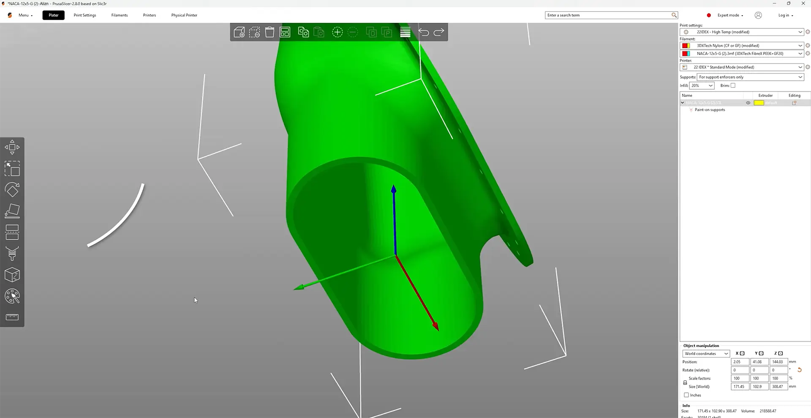
Task: Click the Size Z field showing 308.47
Action: 778,387
